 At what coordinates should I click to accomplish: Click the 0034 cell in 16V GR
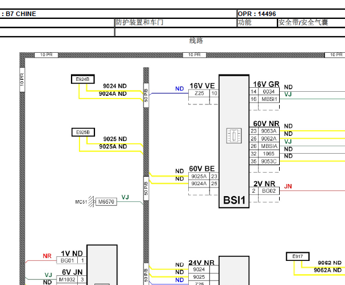(x=269, y=92)
